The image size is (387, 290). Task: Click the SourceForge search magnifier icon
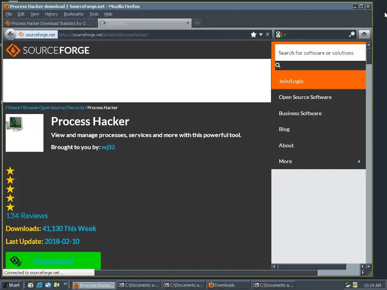point(278,65)
